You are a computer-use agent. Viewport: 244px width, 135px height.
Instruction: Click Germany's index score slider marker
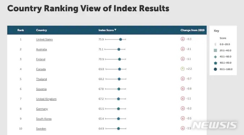coord(119,109)
